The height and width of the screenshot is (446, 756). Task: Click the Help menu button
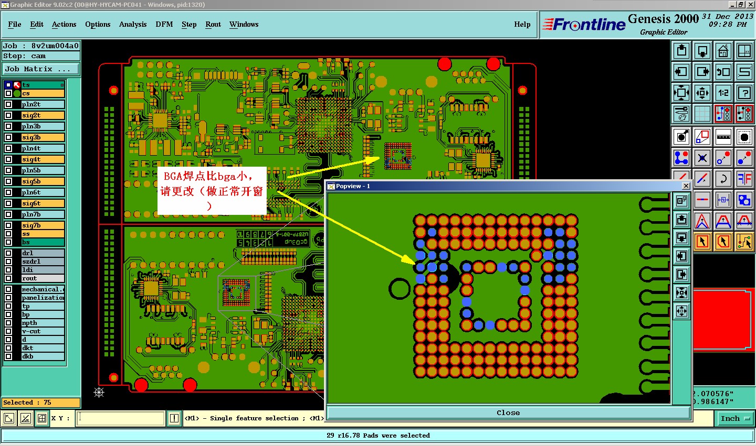tap(522, 24)
